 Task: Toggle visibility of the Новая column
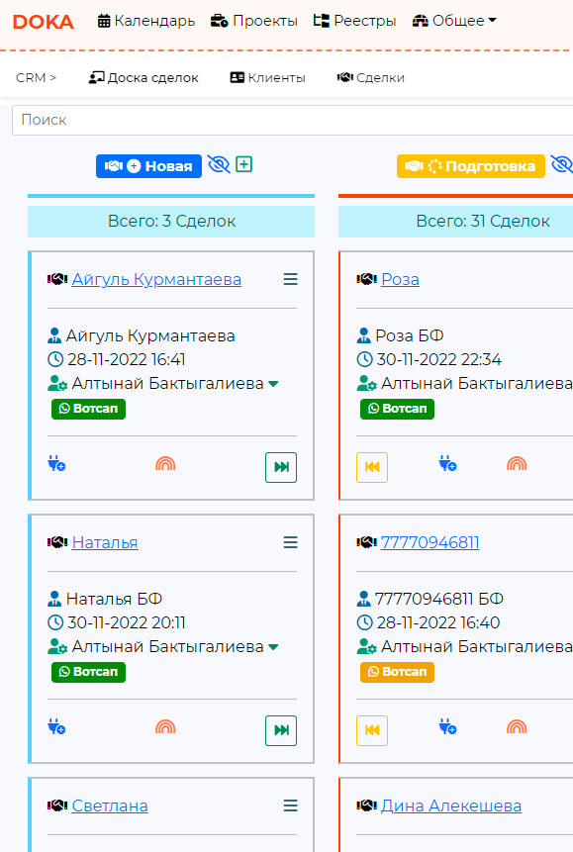[219, 164]
